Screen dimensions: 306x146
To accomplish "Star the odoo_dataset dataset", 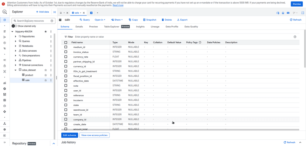I will coord(46,70).
